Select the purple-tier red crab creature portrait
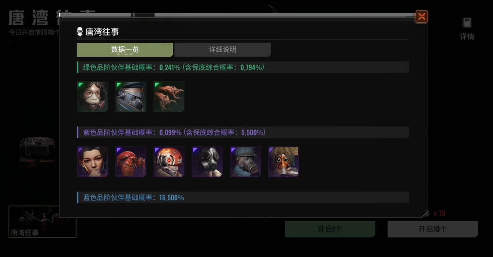The image size is (493, 257). click(130, 162)
